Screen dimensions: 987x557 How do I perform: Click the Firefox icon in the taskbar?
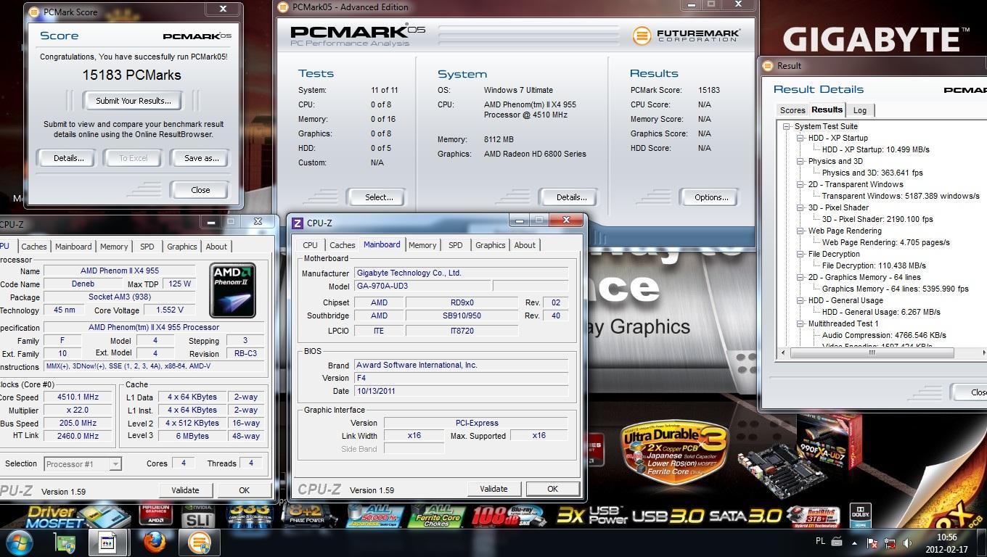coord(153,542)
